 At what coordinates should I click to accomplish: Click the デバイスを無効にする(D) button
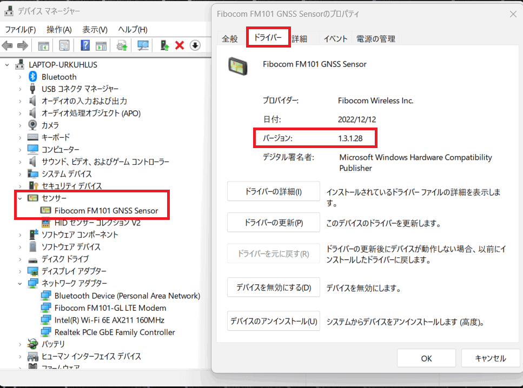click(274, 287)
